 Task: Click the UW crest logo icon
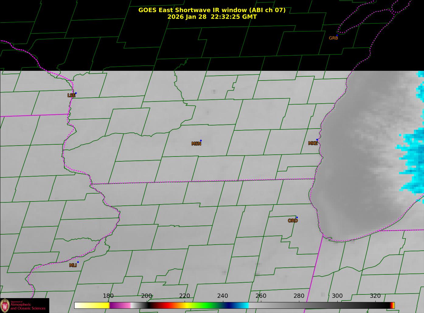pyautogui.click(x=5, y=305)
